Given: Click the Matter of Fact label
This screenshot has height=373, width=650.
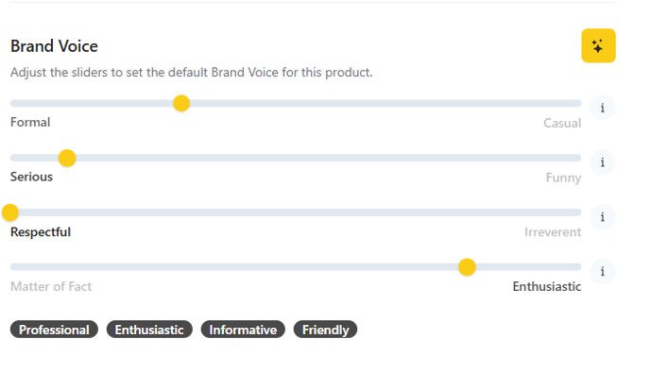Looking at the screenshot, I should click(x=51, y=286).
